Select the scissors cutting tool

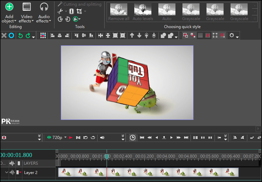click(60, 11)
